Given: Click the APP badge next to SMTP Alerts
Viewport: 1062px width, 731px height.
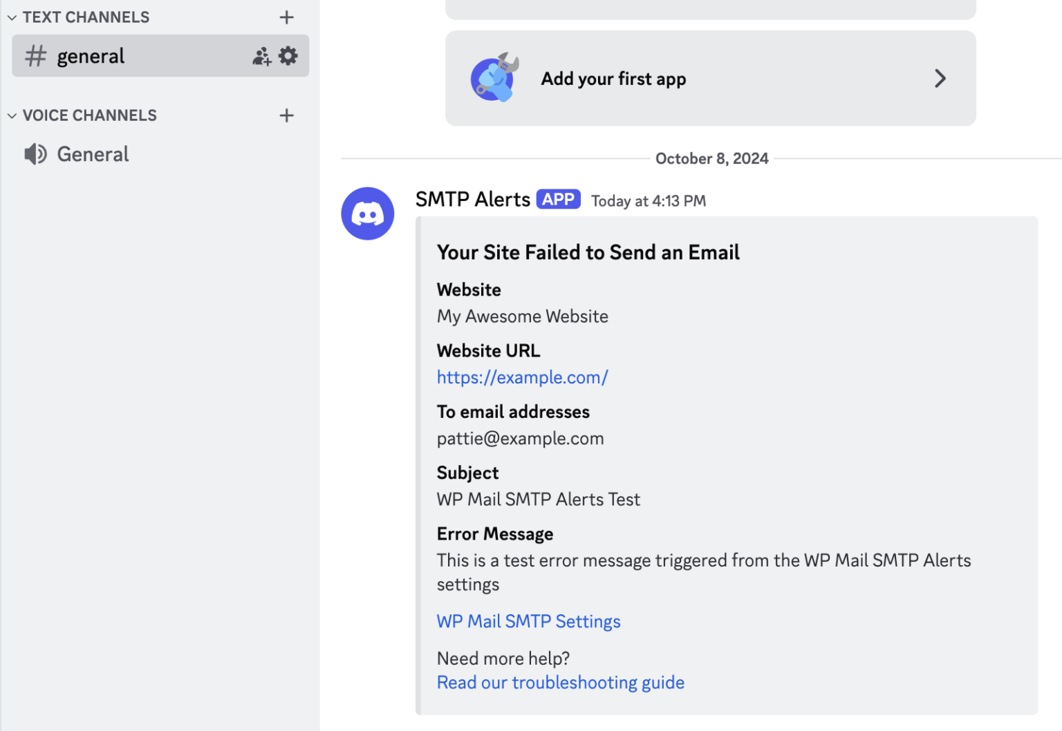Looking at the screenshot, I should click(558, 200).
